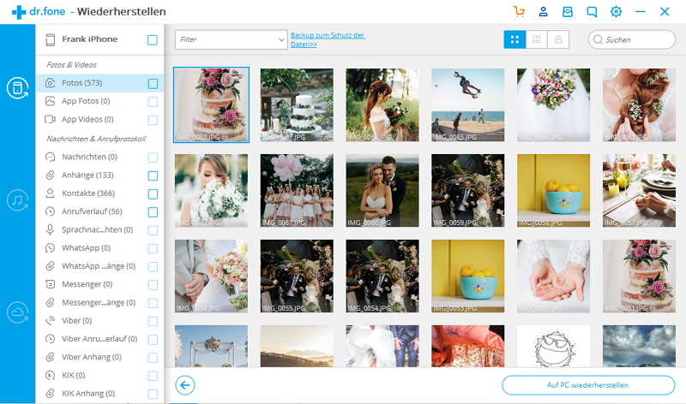Image resolution: width=686 pixels, height=404 pixels.
Task: Switch to the third view mode icon
Action: click(x=558, y=39)
